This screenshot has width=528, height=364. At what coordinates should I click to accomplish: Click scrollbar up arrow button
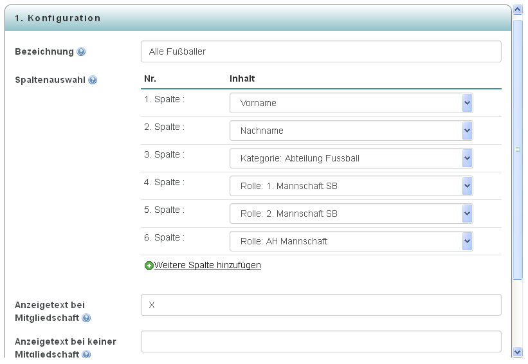(x=517, y=10)
